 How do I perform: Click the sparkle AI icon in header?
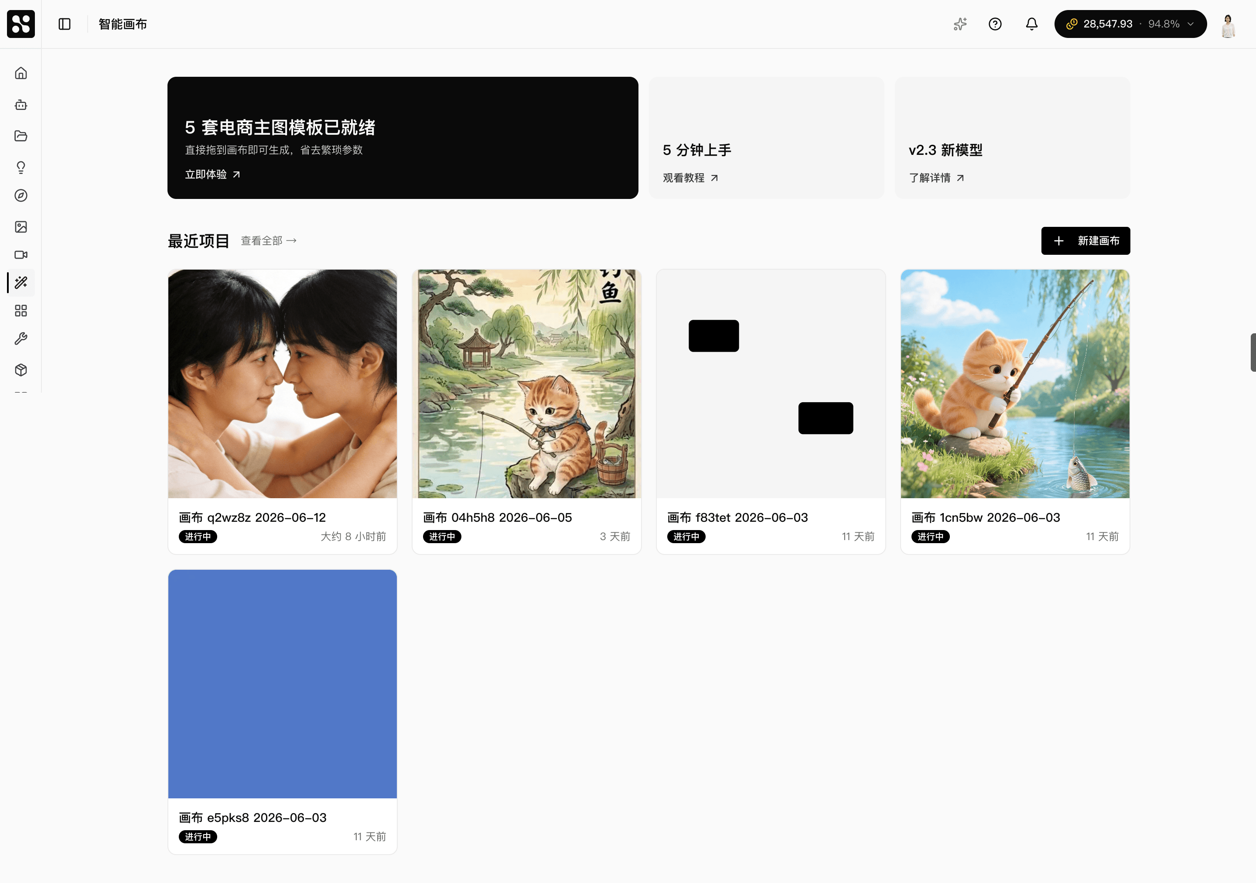(960, 24)
